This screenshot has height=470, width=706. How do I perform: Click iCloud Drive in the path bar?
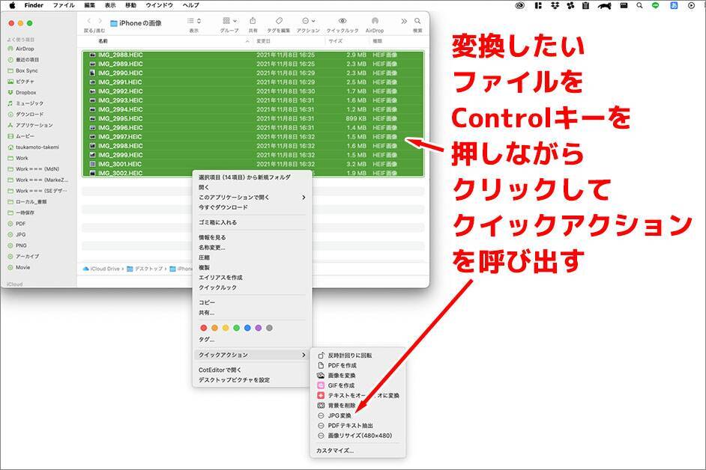click(x=101, y=269)
